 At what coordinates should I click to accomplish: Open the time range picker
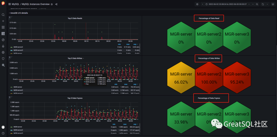pyautogui.click(x=227, y=4)
